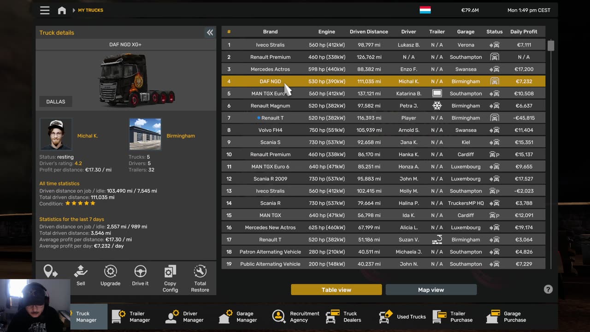
Task: Click the status icon in Jana K. row
Action: (x=494, y=142)
